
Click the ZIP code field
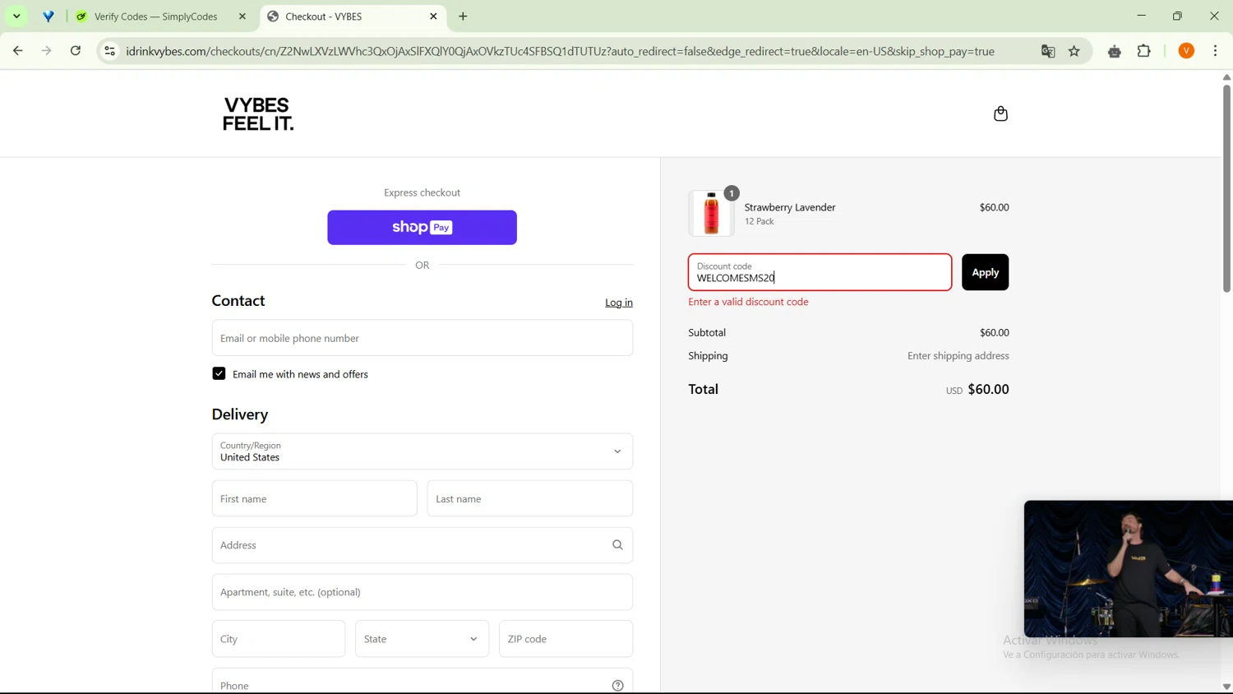[566, 639]
